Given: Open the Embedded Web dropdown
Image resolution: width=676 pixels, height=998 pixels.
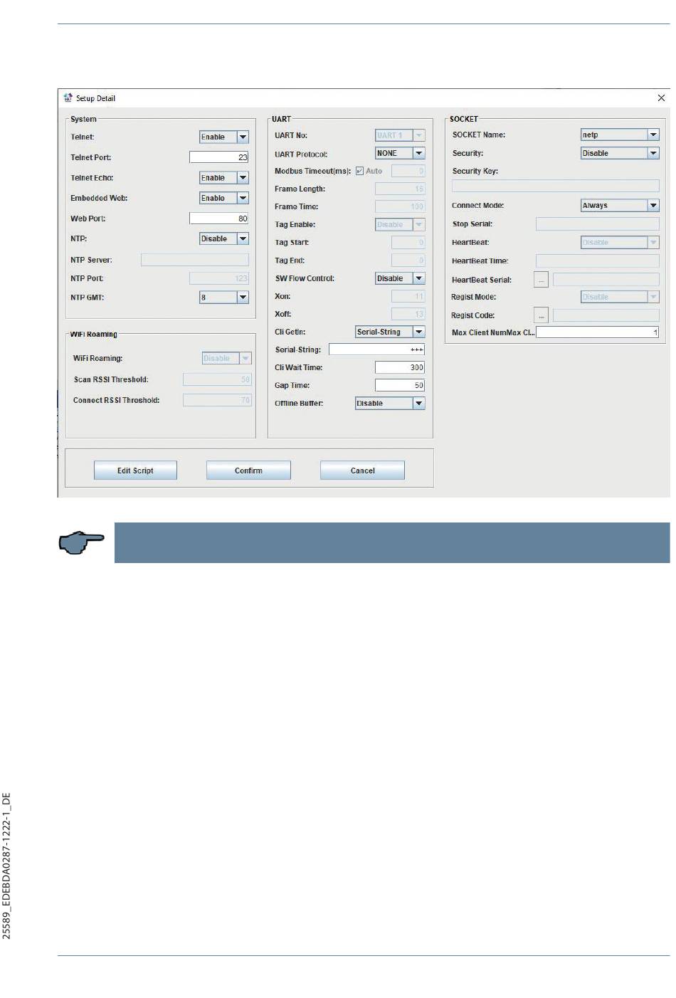Looking at the screenshot, I should 224,198.
